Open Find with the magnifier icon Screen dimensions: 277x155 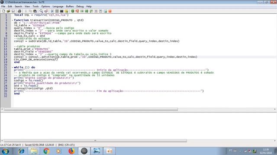[41, 11]
